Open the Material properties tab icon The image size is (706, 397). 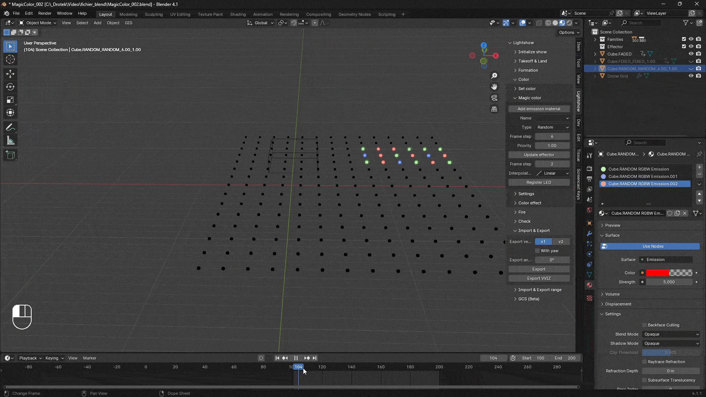(589, 285)
